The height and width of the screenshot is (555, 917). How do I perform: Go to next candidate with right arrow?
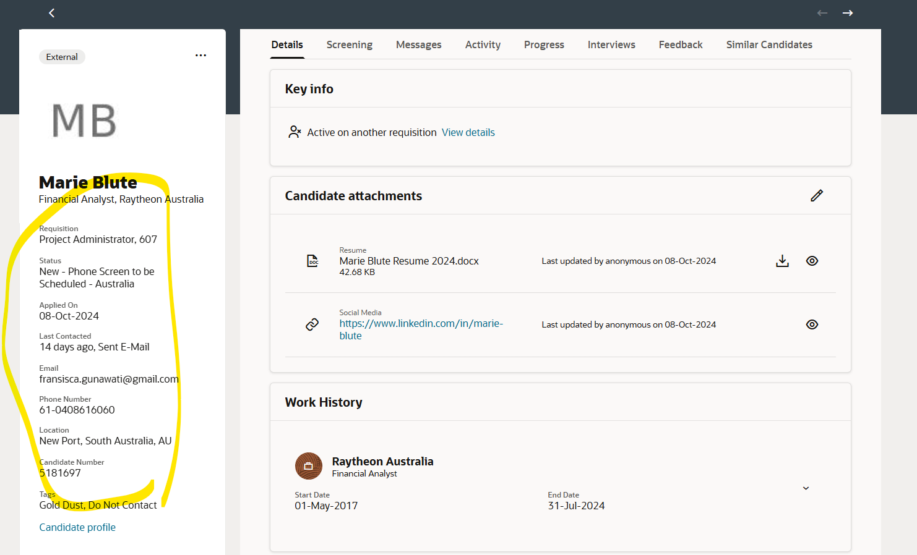[x=848, y=13]
